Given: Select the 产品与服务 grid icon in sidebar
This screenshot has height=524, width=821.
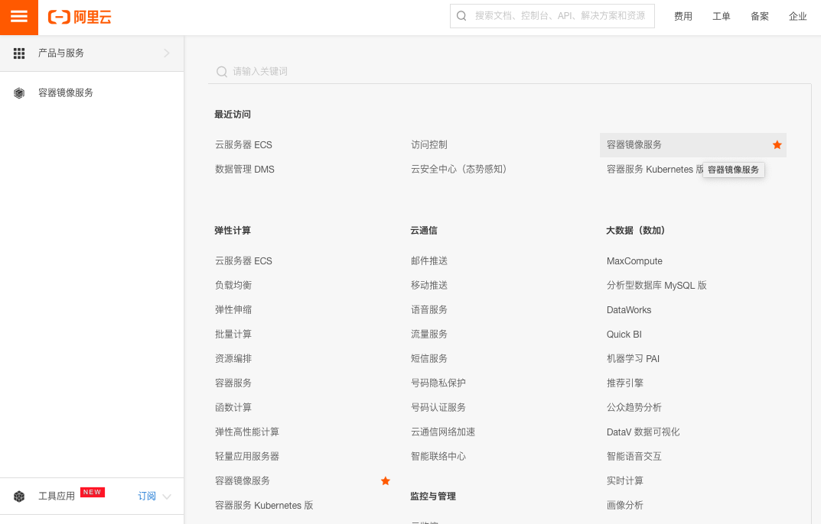Looking at the screenshot, I should point(18,53).
